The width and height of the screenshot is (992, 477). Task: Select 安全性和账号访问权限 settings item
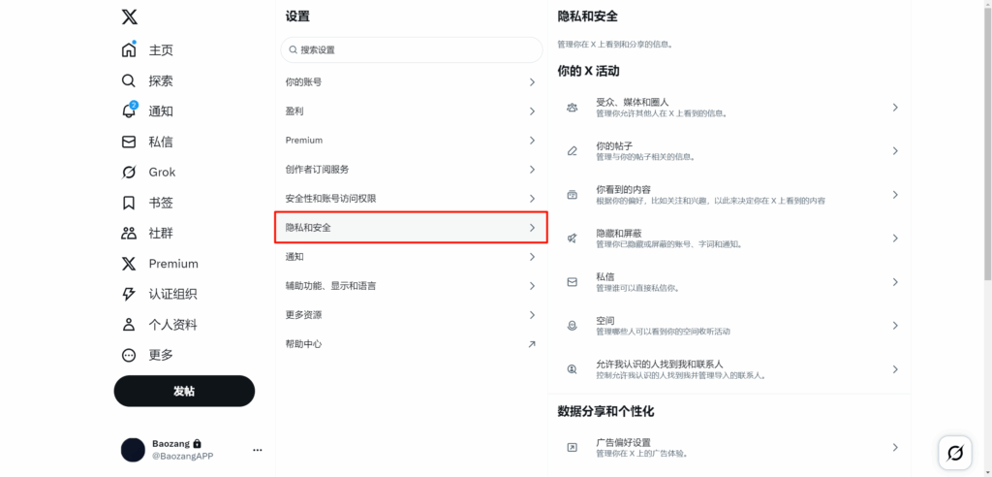coord(412,199)
